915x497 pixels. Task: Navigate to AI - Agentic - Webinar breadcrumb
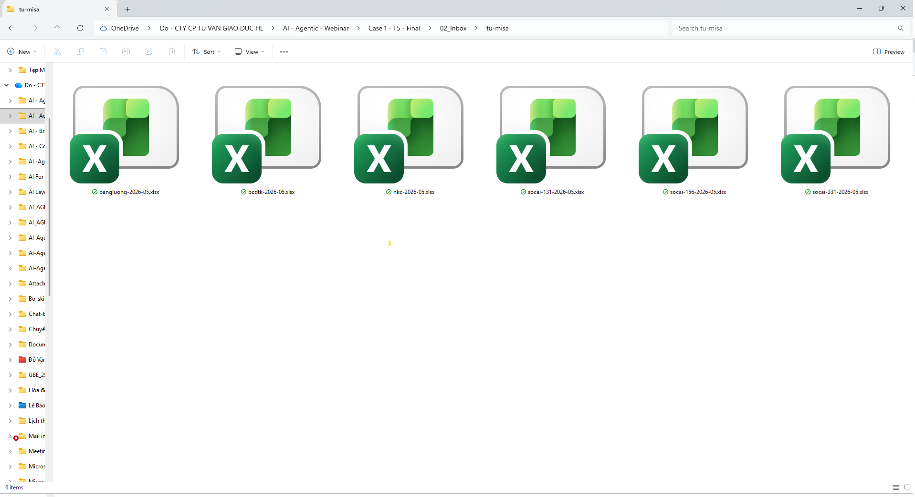pyautogui.click(x=316, y=28)
